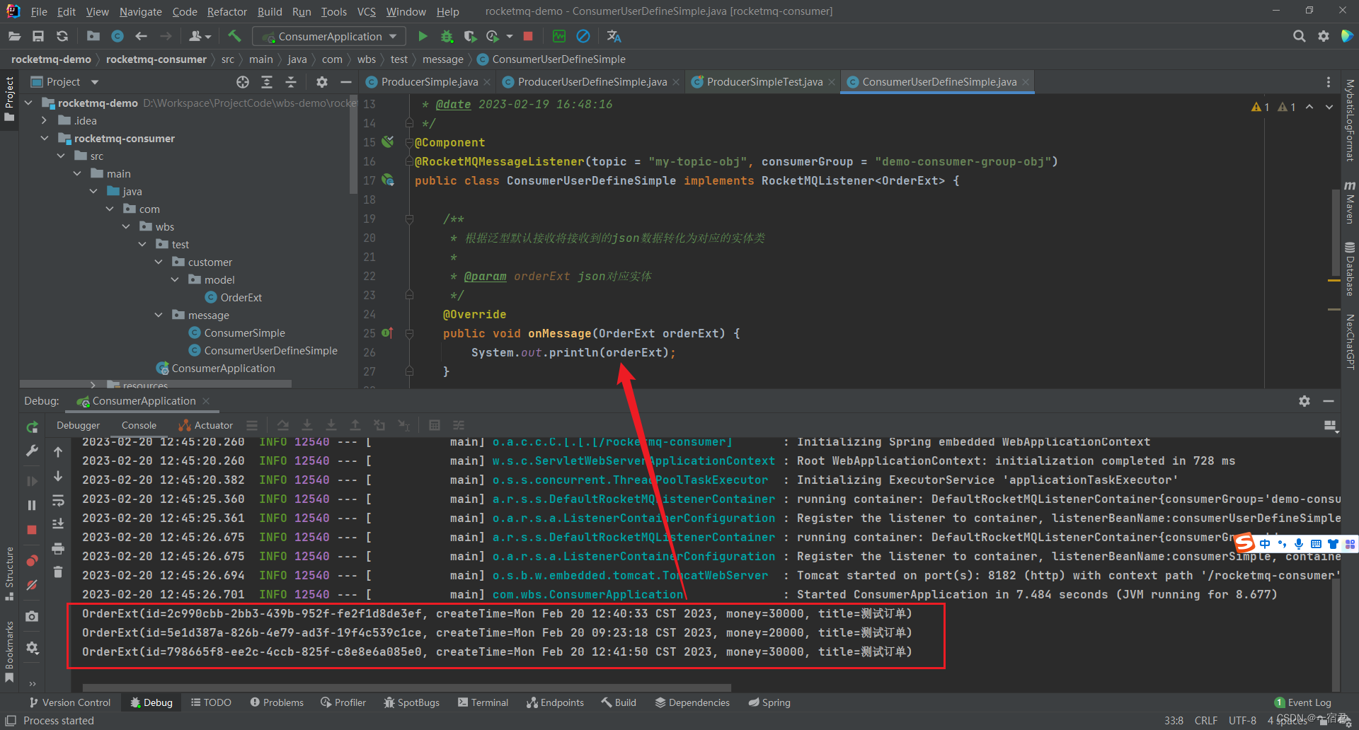This screenshot has width=1359, height=730.
Task: Open Maven side panel
Action: 1350,202
